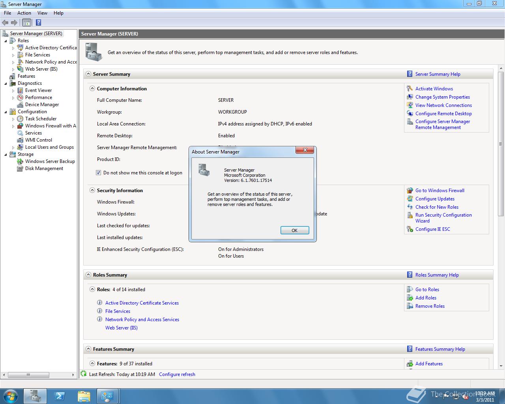The width and height of the screenshot is (505, 404).
Task: Click the Remove Roles icon
Action: (410, 306)
